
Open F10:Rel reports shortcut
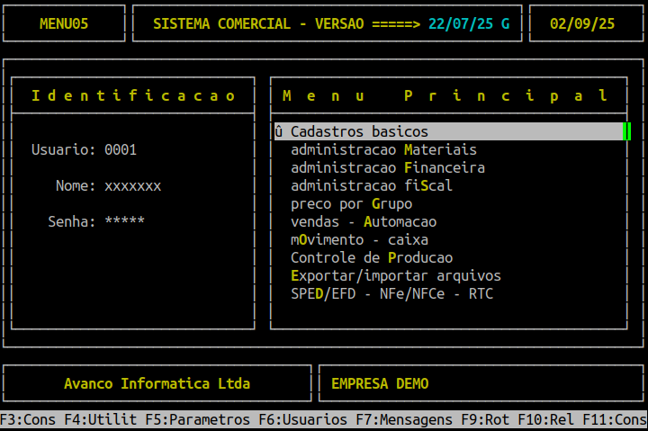click(x=546, y=420)
